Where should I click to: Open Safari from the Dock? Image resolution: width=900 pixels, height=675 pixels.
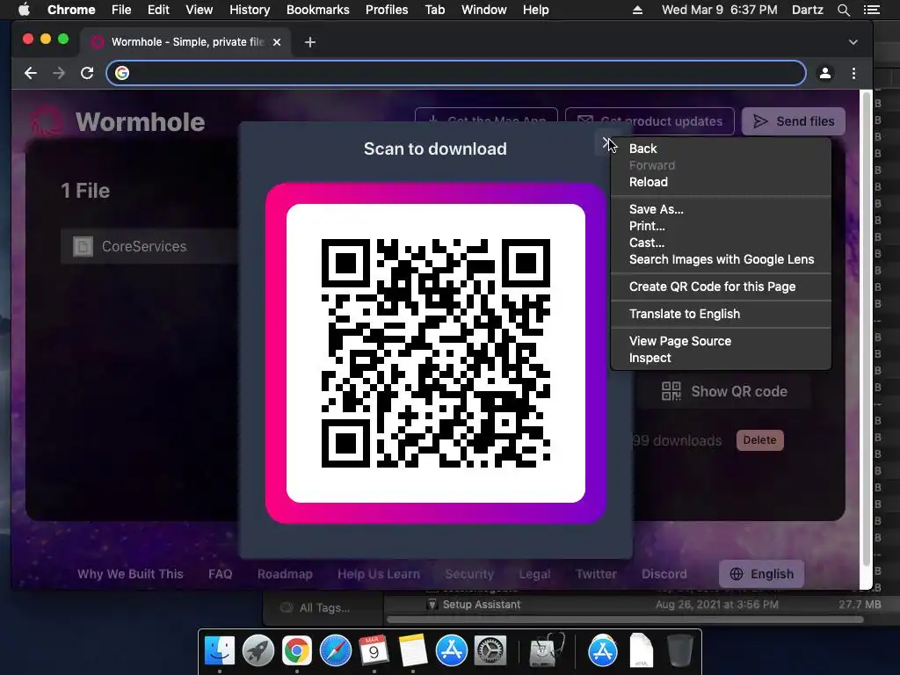[335, 651]
